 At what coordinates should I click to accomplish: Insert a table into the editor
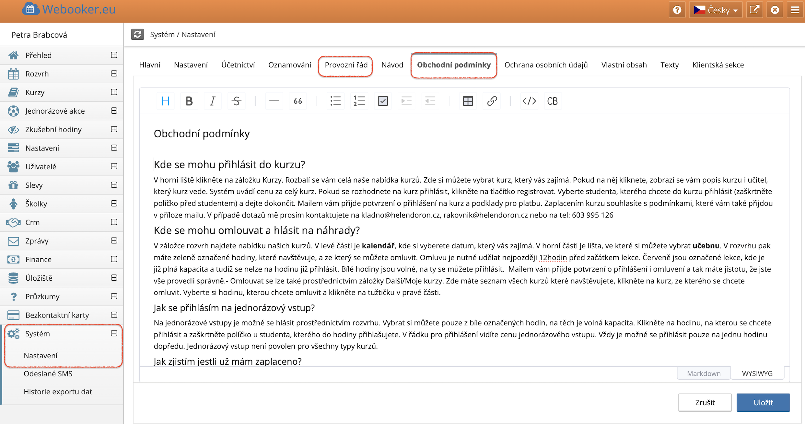tap(468, 101)
